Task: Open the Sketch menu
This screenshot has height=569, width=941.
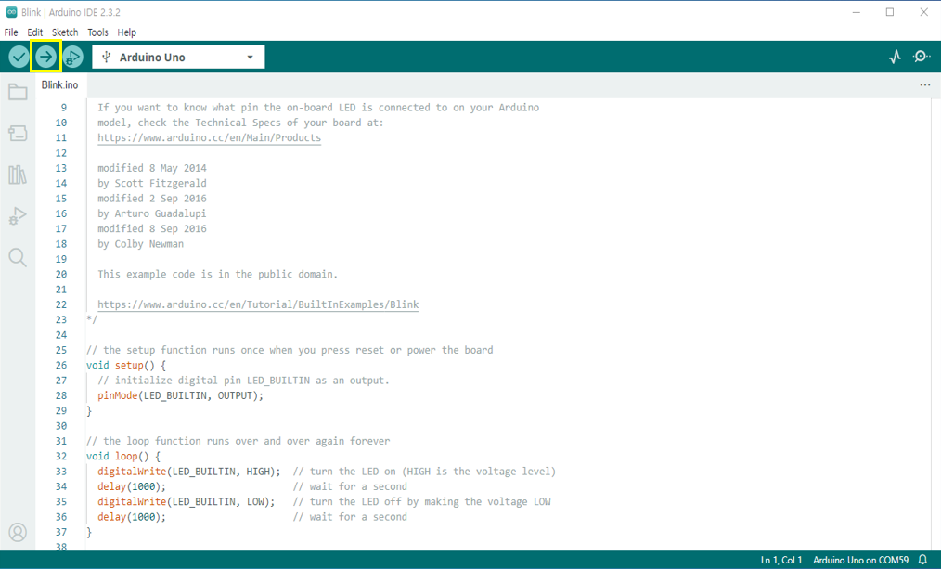Action: 65,32
